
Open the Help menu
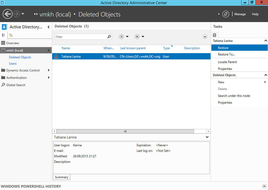coord(255,14)
